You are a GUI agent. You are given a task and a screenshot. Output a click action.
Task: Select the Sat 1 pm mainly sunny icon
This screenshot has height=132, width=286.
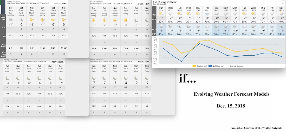click(x=104, y=20)
